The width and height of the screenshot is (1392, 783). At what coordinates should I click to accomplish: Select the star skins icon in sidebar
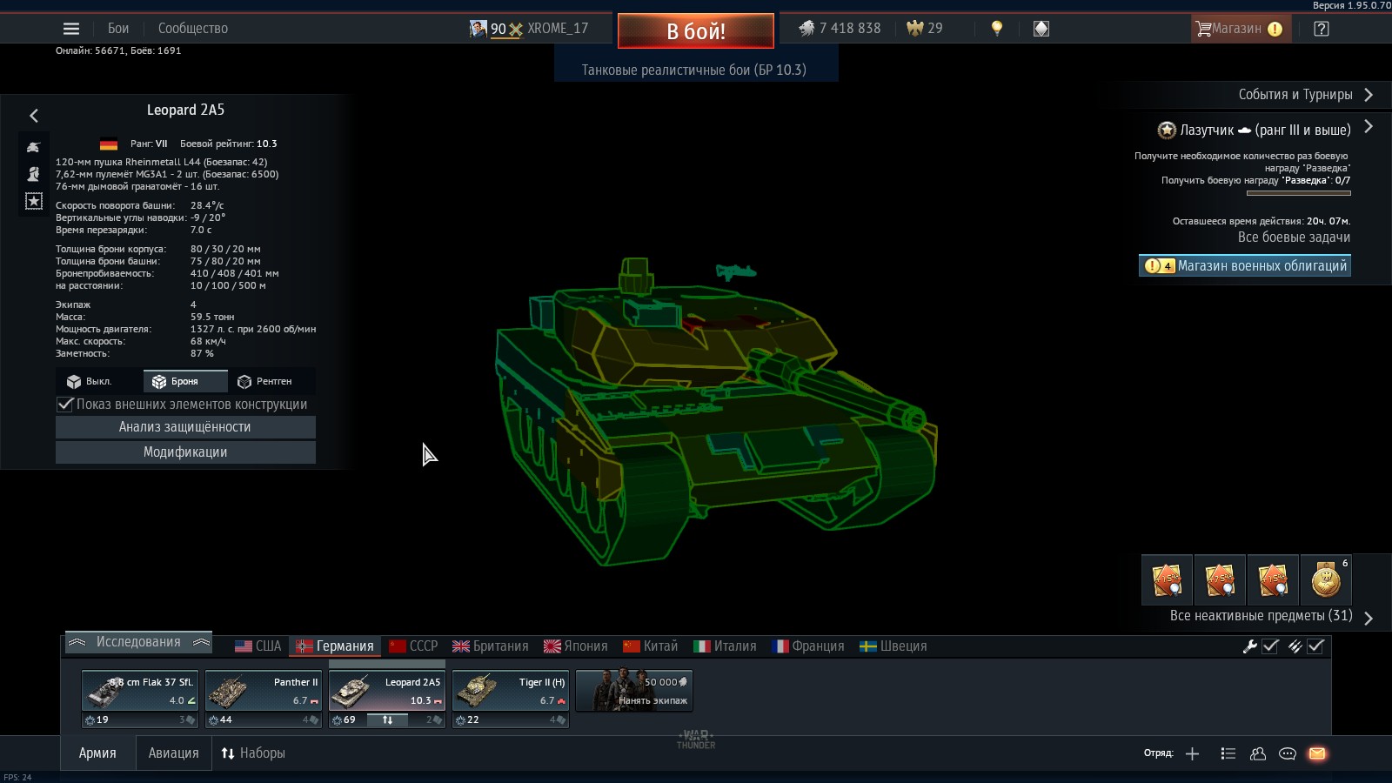(34, 201)
